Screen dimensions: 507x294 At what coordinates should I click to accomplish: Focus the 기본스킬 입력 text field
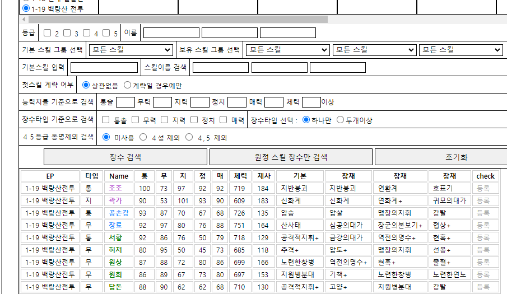[104, 68]
